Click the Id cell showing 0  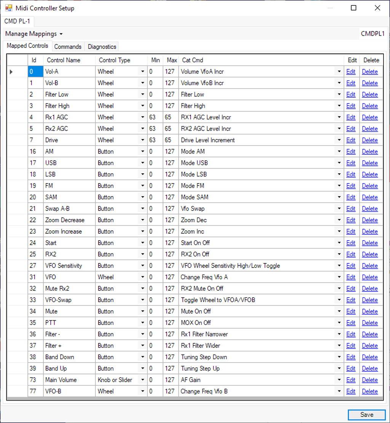click(35, 72)
